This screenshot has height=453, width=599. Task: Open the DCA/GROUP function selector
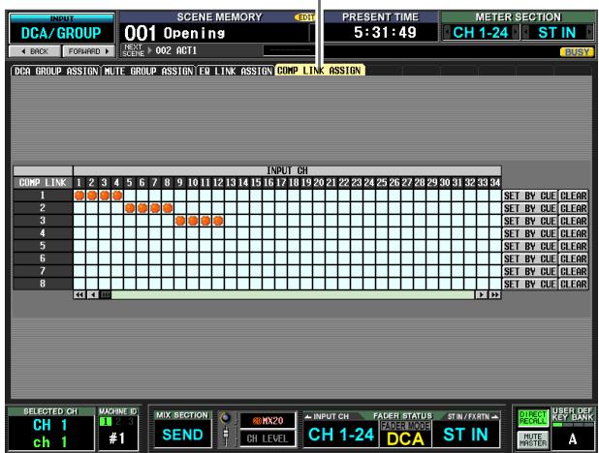click(x=61, y=33)
